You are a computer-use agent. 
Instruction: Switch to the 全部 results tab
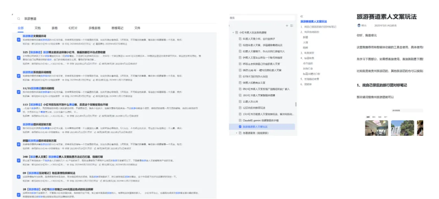pos(20,28)
